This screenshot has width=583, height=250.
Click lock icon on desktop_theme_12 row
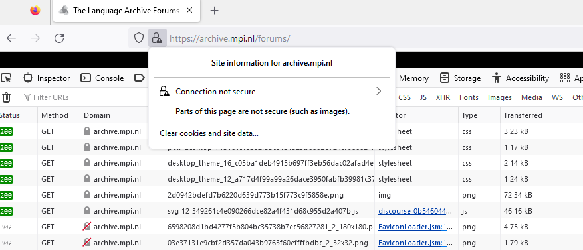87,179
